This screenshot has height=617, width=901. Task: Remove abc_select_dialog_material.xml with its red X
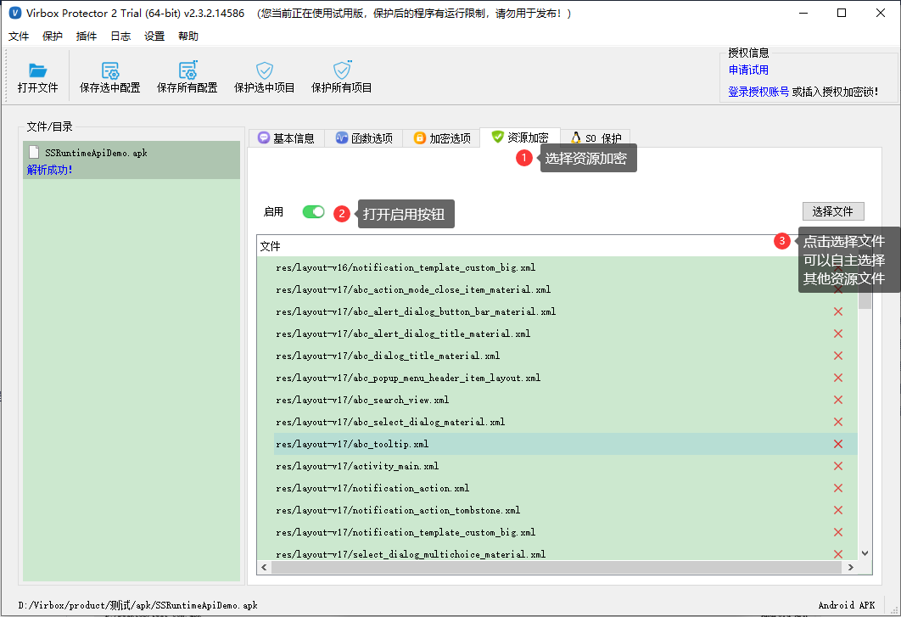(838, 422)
